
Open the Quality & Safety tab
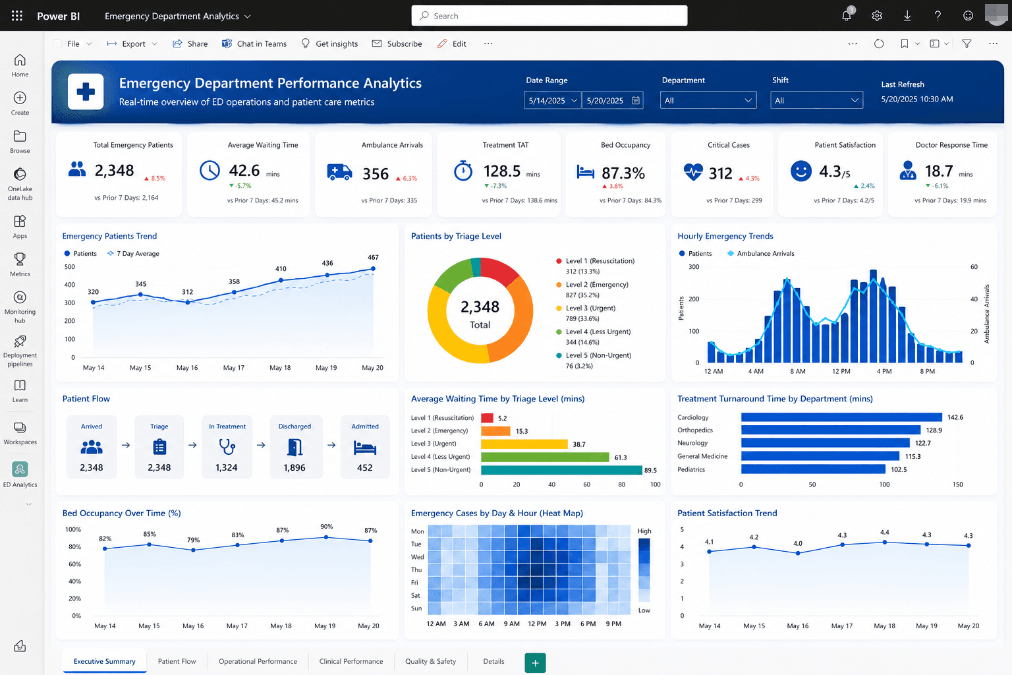pyautogui.click(x=430, y=661)
